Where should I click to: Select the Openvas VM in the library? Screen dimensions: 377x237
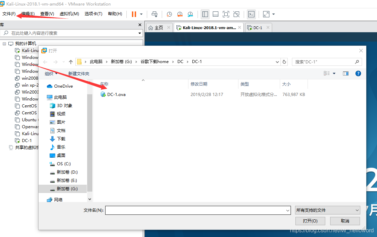[26, 127]
